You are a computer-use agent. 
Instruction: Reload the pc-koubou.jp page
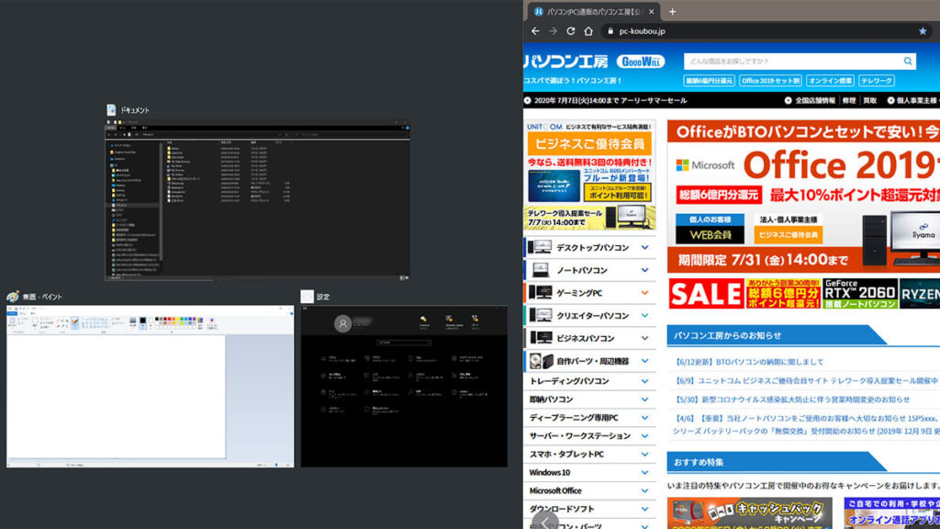[571, 31]
